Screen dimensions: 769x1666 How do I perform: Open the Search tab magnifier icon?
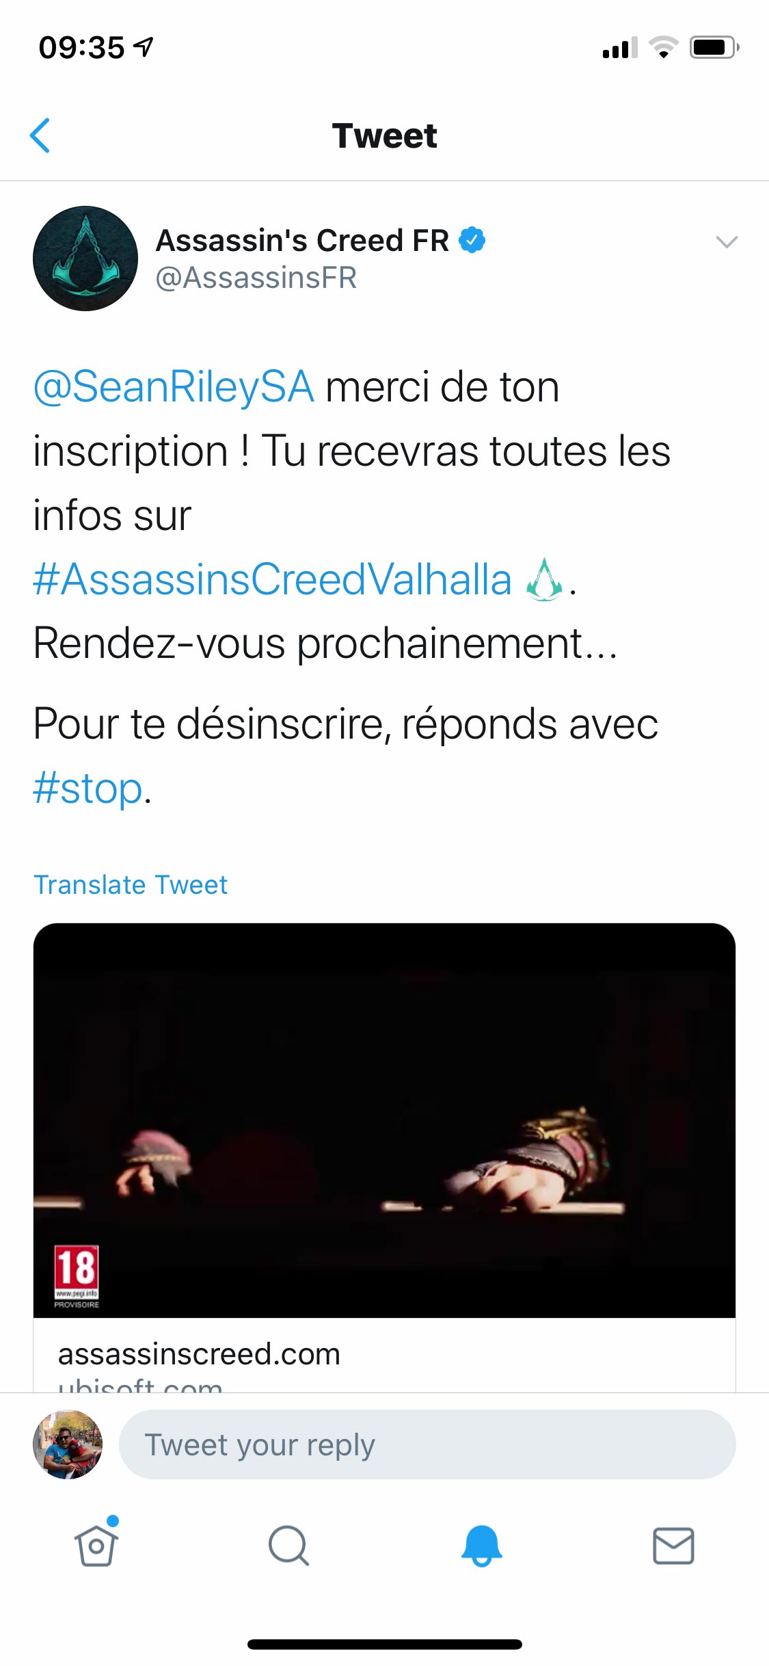[288, 1546]
